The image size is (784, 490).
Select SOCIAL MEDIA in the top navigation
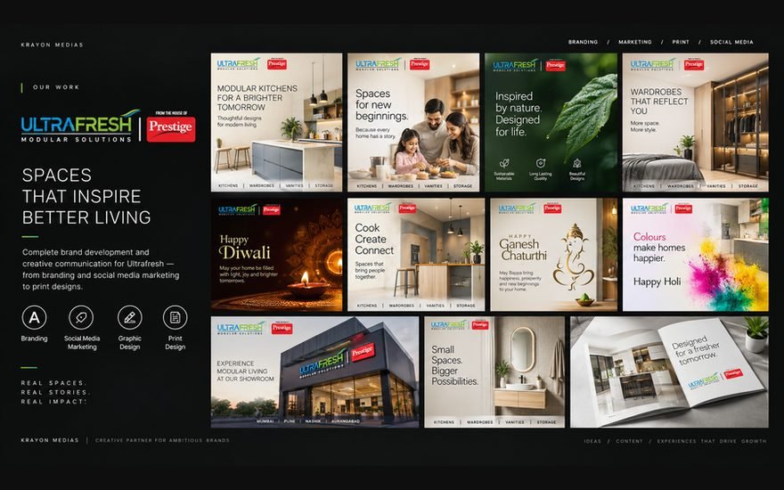[731, 42]
